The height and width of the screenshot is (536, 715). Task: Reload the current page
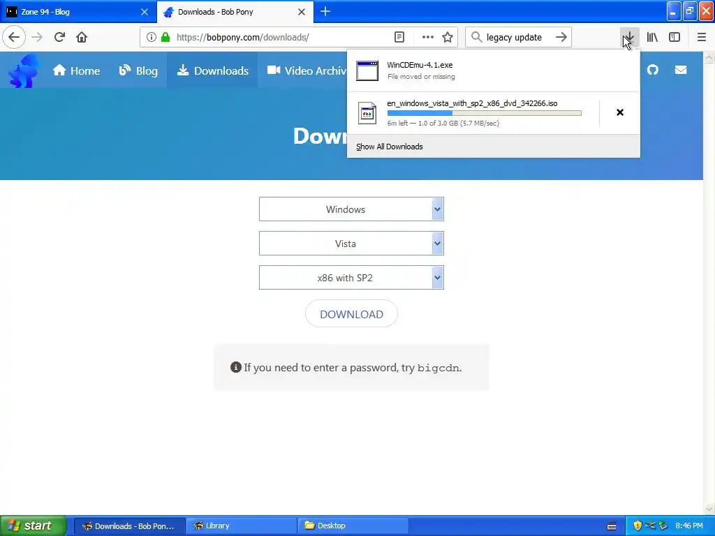click(x=59, y=37)
